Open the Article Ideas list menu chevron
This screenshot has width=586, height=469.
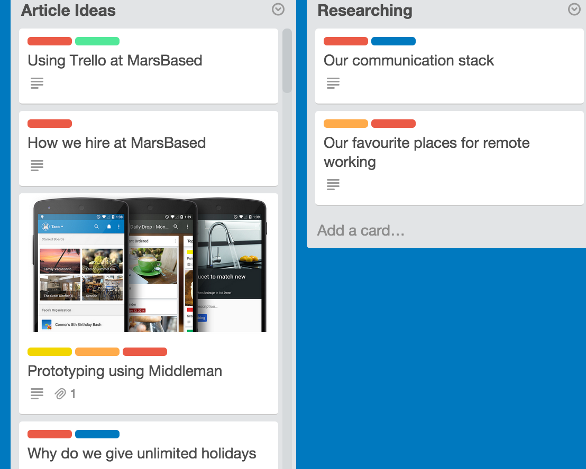[278, 10]
